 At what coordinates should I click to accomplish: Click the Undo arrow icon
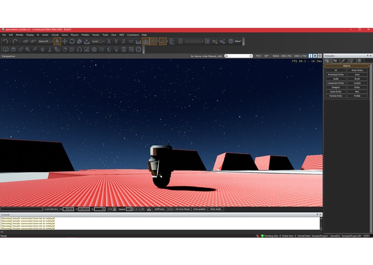tap(6, 41)
